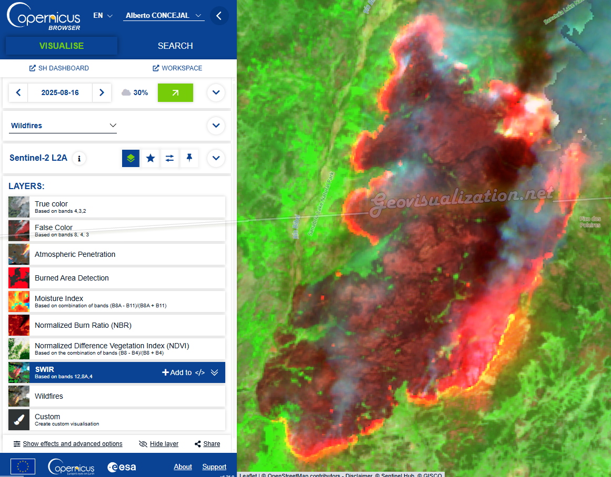The image size is (611, 477).
Task: Click the layers icon beside Sentinel-2 L2A
Action: pyautogui.click(x=131, y=158)
